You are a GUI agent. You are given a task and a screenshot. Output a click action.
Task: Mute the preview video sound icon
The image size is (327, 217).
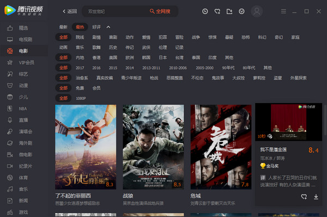tap(270, 136)
